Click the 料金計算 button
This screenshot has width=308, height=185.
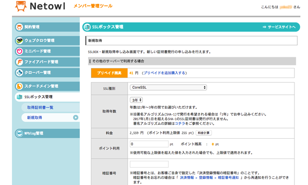coord(204,133)
